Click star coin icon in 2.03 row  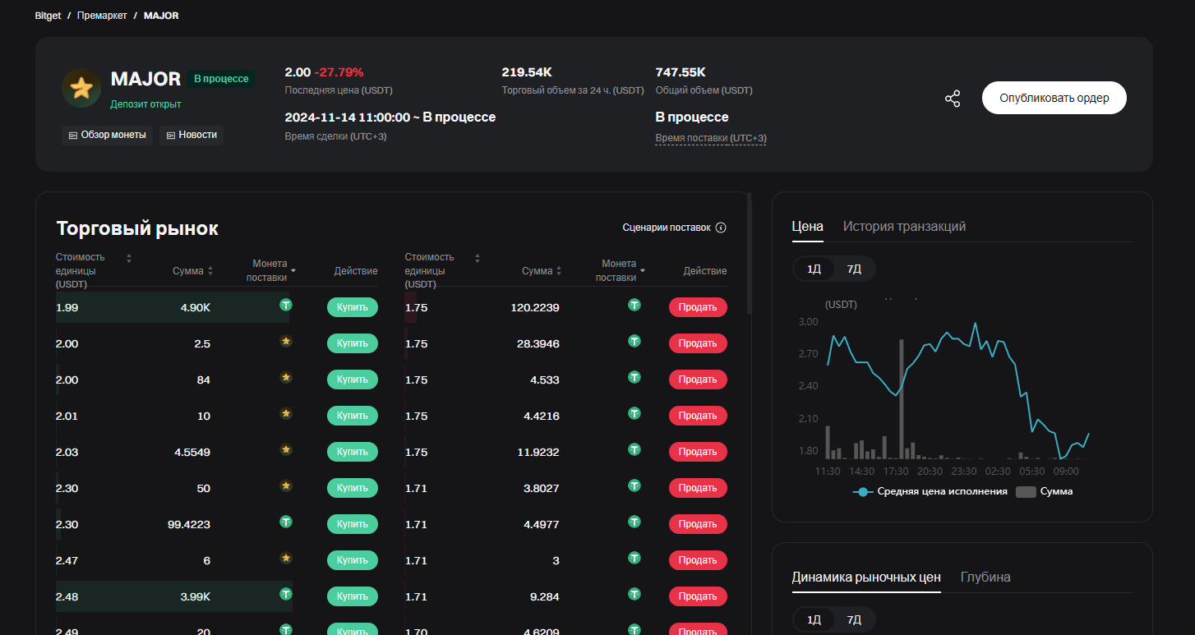[286, 449]
